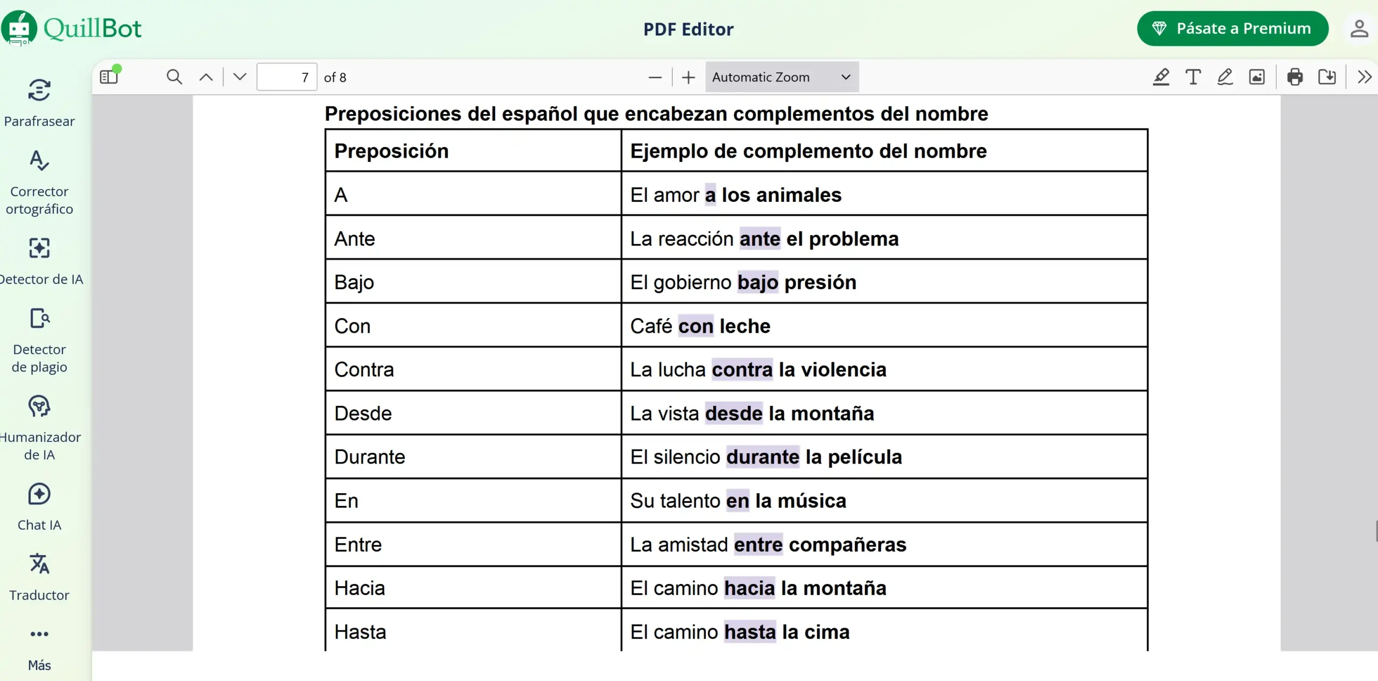Zoom out the document view
Screen dimensions: 1378x681
click(x=654, y=77)
